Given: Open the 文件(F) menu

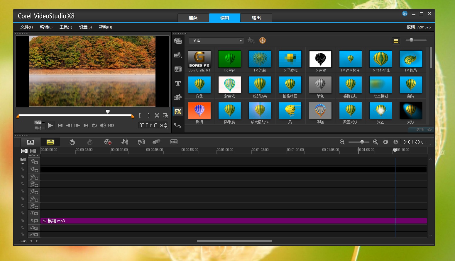Looking at the screenshot, I should (x=26, y=27).
